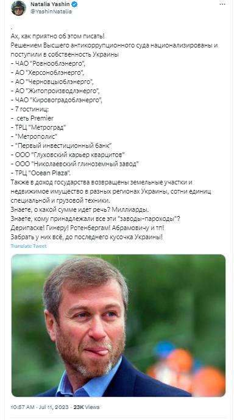The width and height of the screenshot is (234, 420).
Task: Open the three-dot more options menu
Action: point(222,4)
